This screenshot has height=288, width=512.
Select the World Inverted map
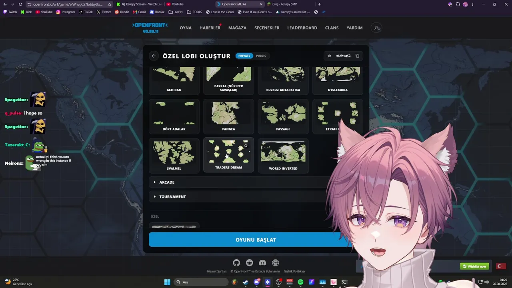pos(283,156)
